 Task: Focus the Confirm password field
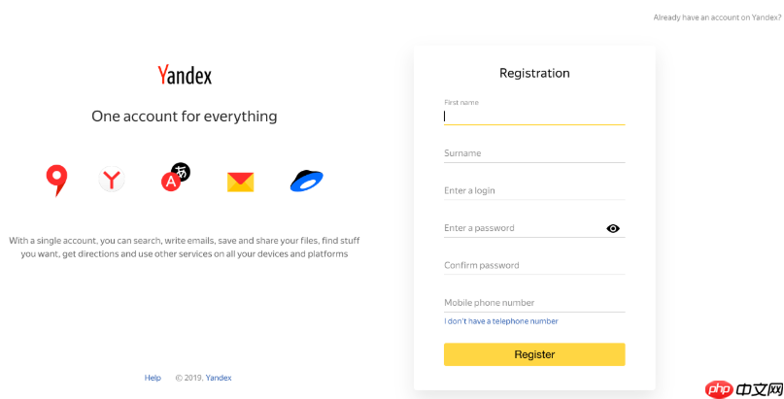(x=533, y=265)
